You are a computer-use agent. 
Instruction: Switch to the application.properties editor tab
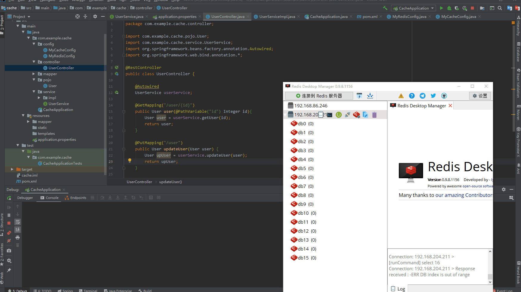click(177, 17)
